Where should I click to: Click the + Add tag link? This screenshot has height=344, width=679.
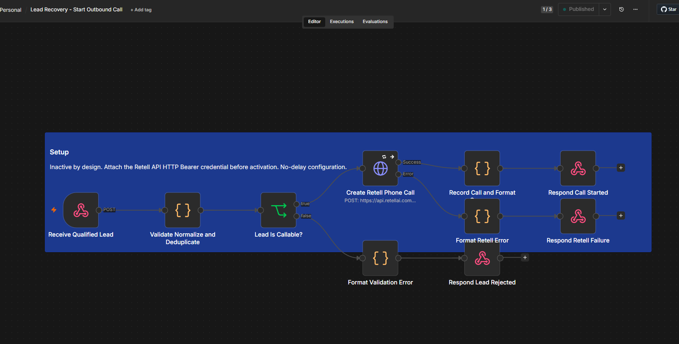pos(141,10)
